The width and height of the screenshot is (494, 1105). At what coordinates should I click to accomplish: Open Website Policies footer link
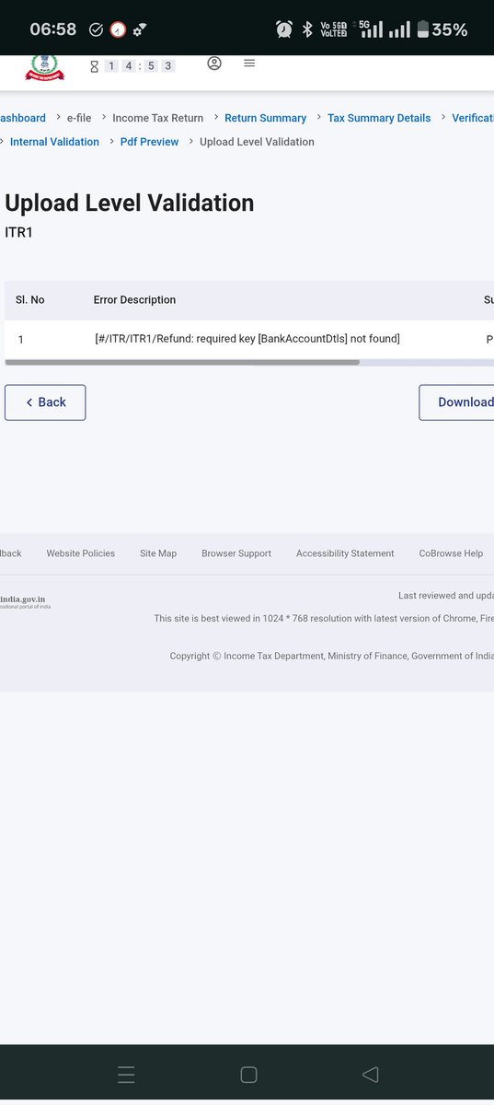pos(81,553)
